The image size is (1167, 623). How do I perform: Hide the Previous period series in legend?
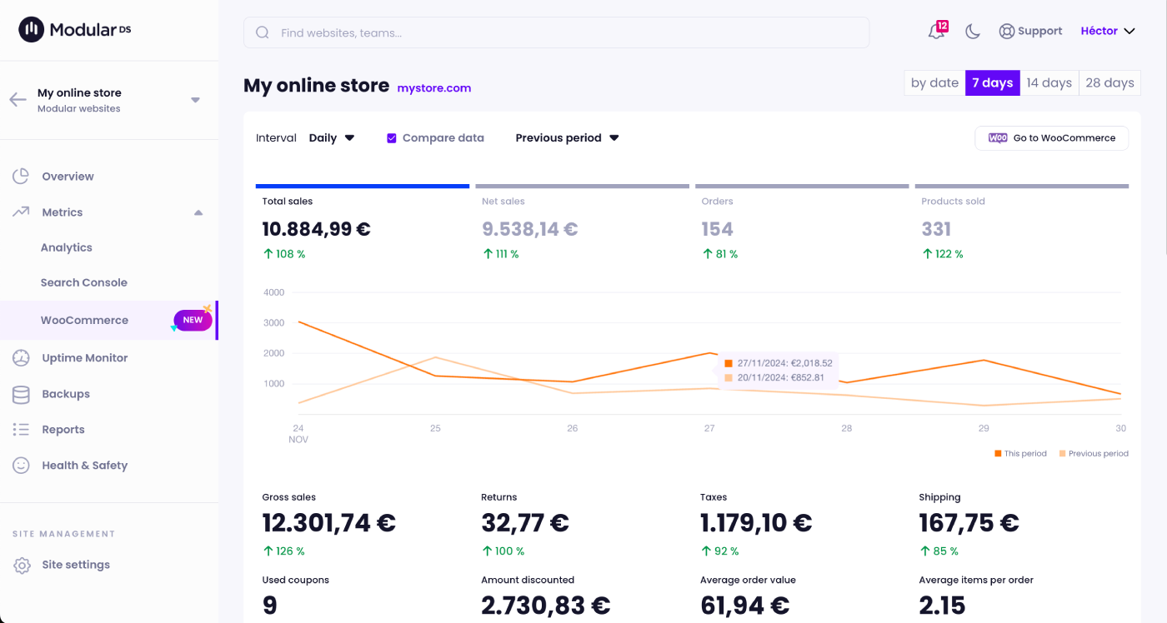point(1094,453)
